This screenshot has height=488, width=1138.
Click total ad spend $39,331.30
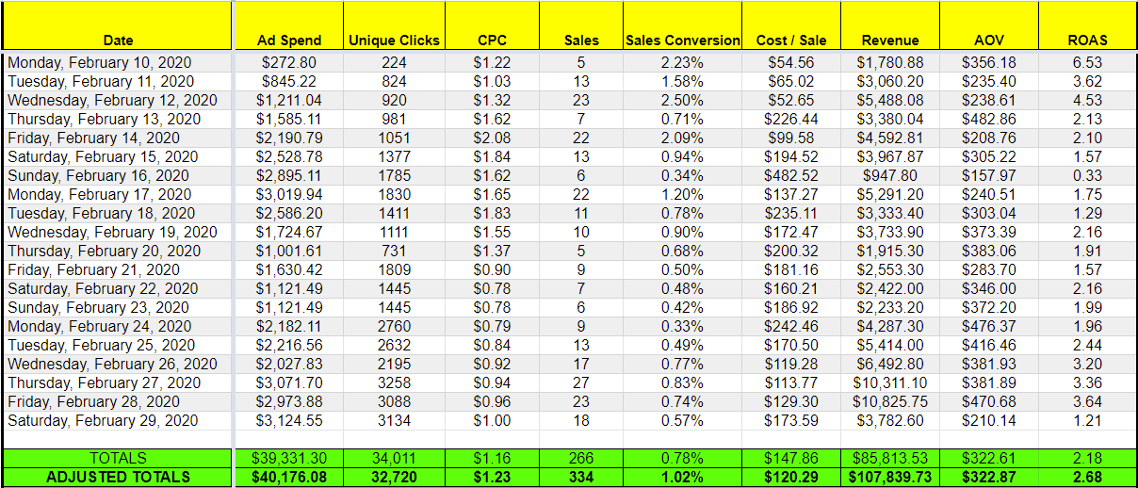click(x=289, y=458)
